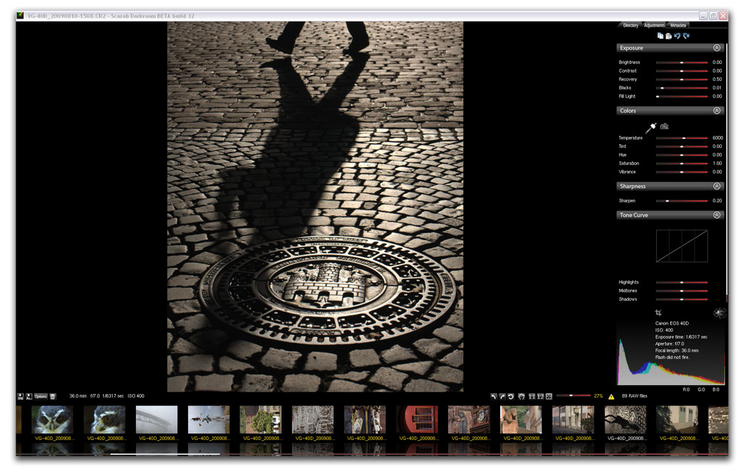
Task: Switch to the Adjustments tab
Action: [654, 25]
